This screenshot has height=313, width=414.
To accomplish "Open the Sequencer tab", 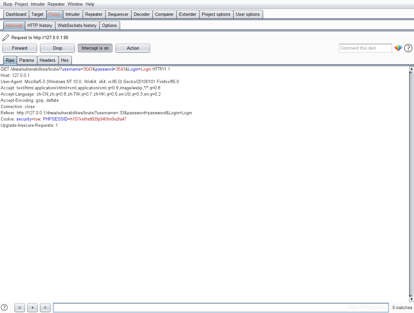I will tap(118, 14).
